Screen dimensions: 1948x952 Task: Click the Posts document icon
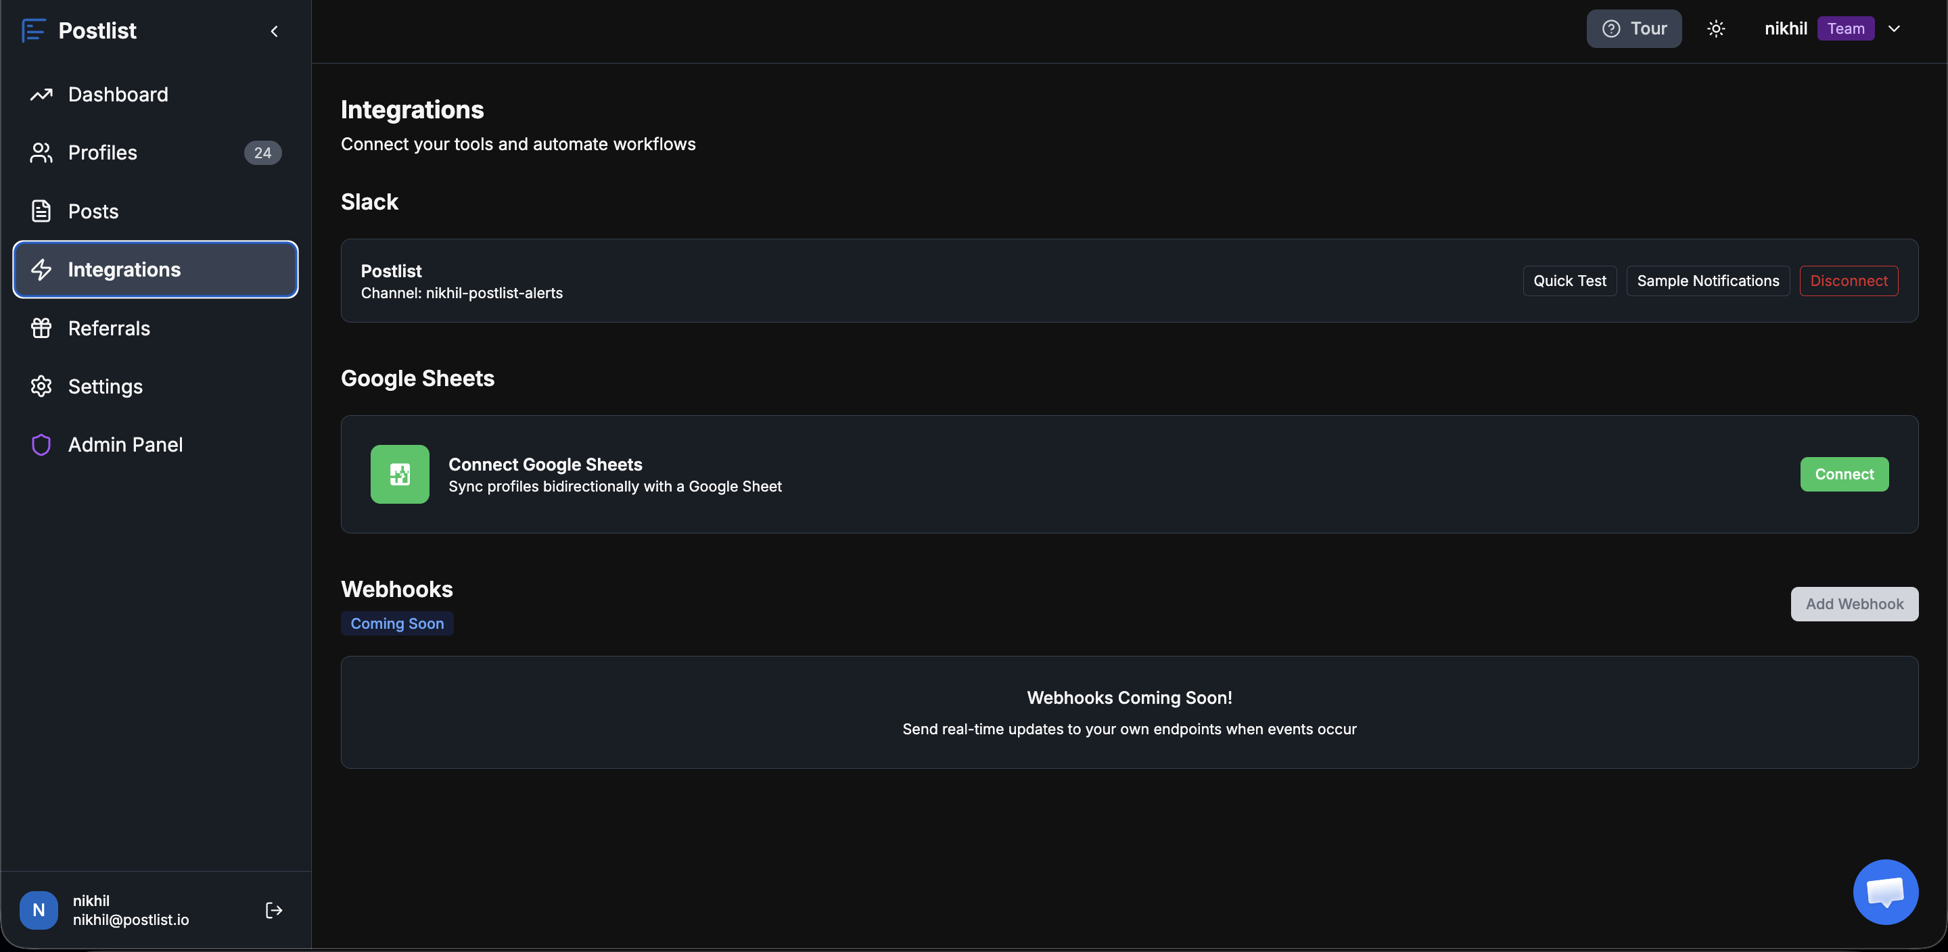(41, 211)
